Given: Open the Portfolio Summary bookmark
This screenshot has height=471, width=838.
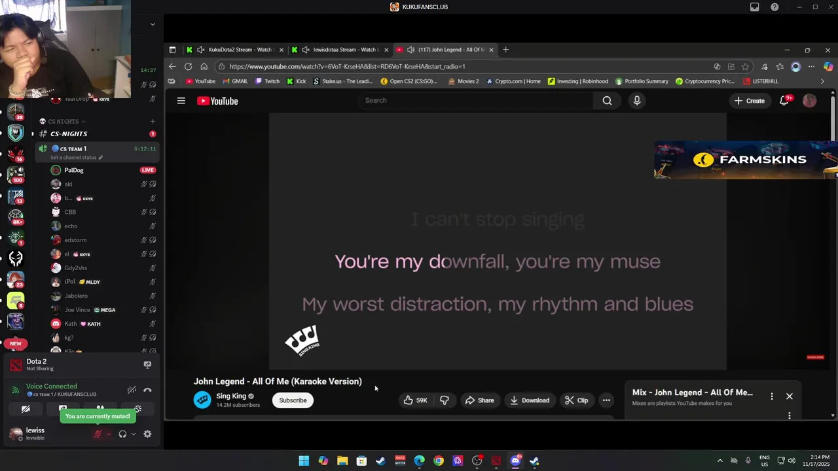Looking at the screenshot, I should pyautogui.click(x=642, y=81).
